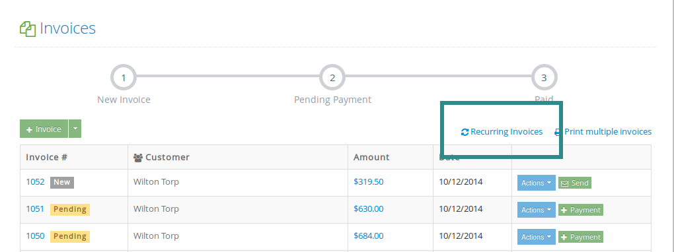
Task: Click the Pending badge on invoice 1051
Action: coord(70,210)
